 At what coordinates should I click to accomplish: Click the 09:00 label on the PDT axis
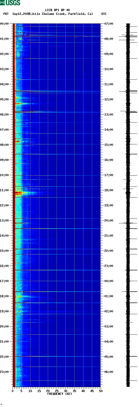click(x=5, y=160)
